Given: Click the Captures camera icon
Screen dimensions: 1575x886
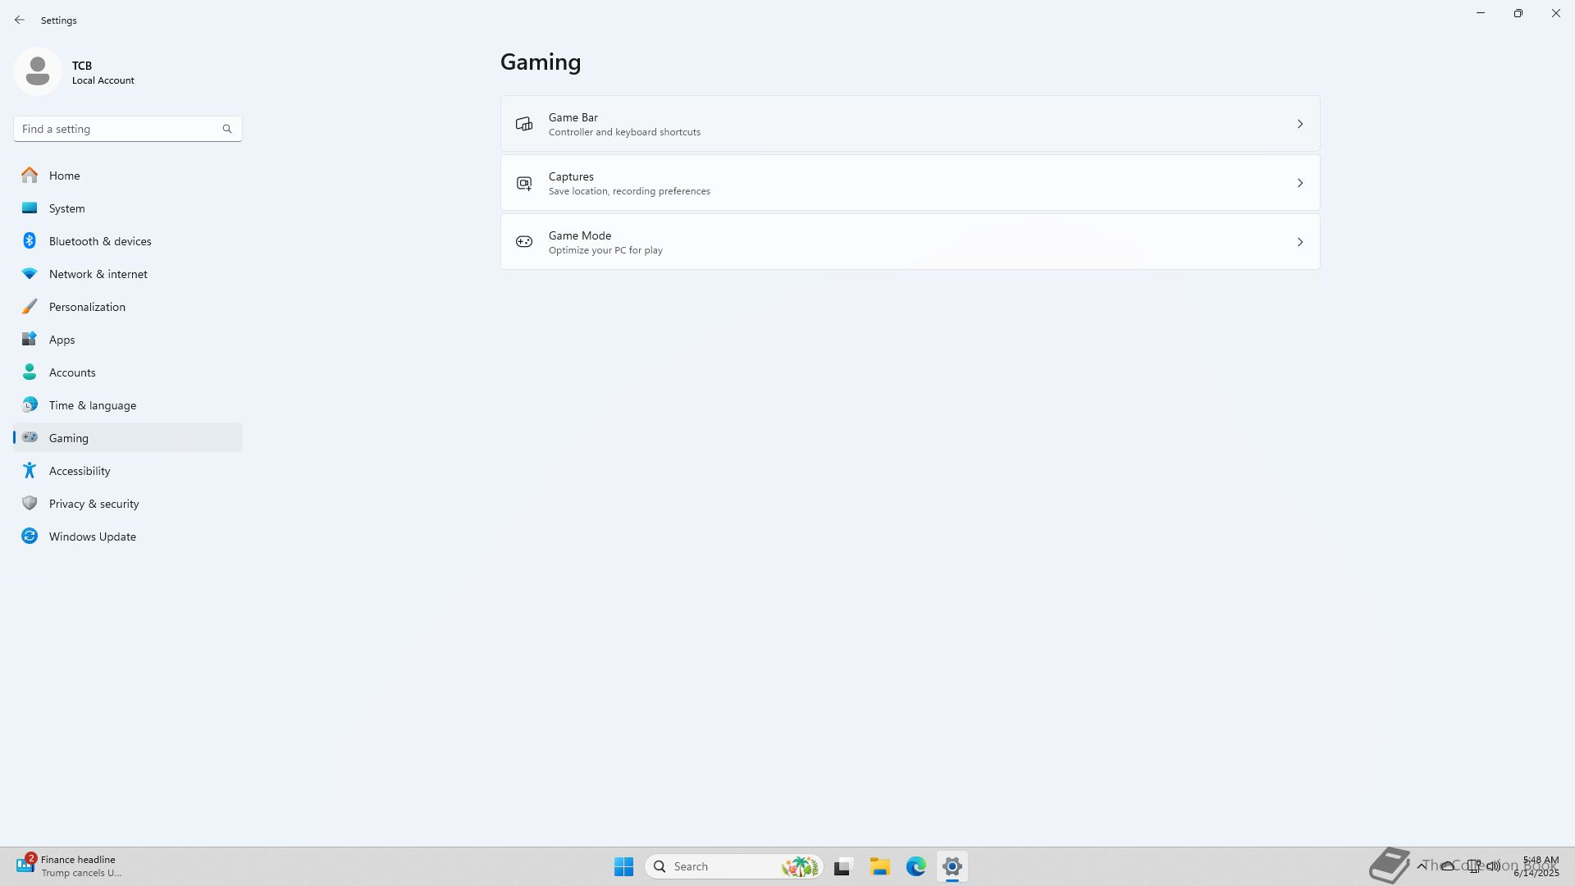Looking at the screenshot, I should 523,183.
